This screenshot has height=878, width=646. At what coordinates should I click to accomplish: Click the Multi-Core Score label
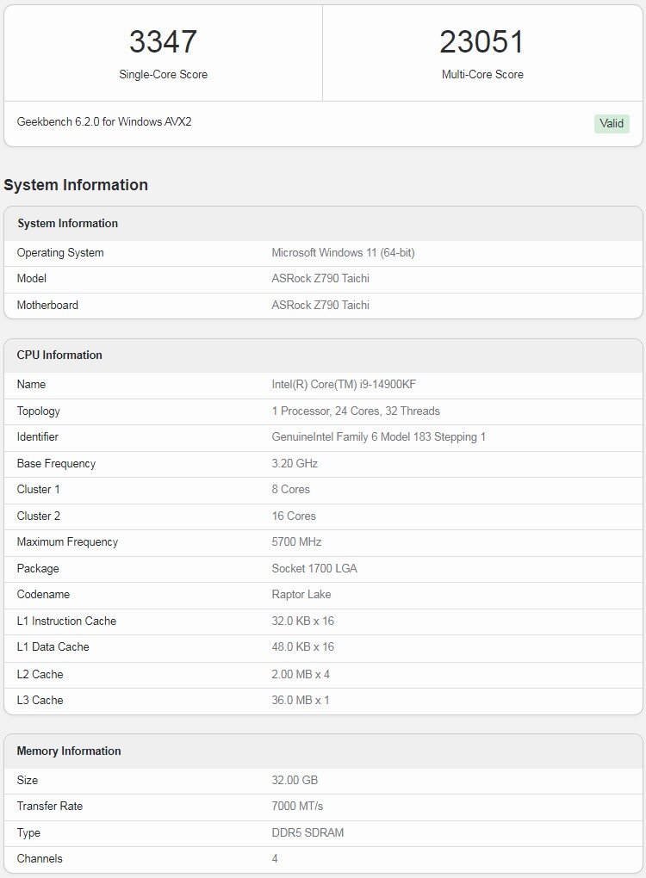482,75
